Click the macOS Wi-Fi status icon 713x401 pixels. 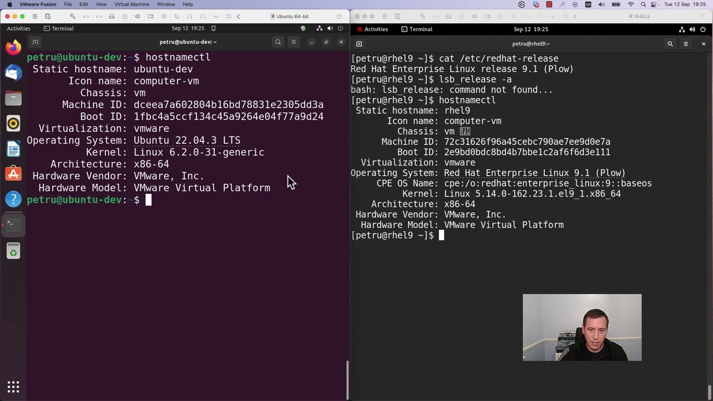coord(631,4)
